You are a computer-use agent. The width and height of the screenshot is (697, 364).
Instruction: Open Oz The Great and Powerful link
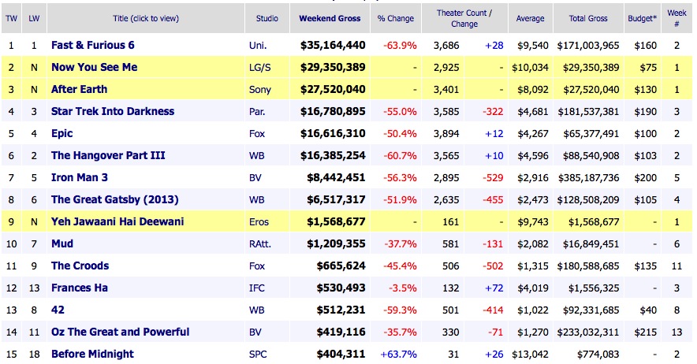click(120, 332)
